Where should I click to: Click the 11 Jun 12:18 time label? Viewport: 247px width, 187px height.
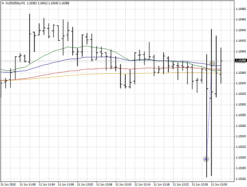pyautogui.click(x=162, y=185)
